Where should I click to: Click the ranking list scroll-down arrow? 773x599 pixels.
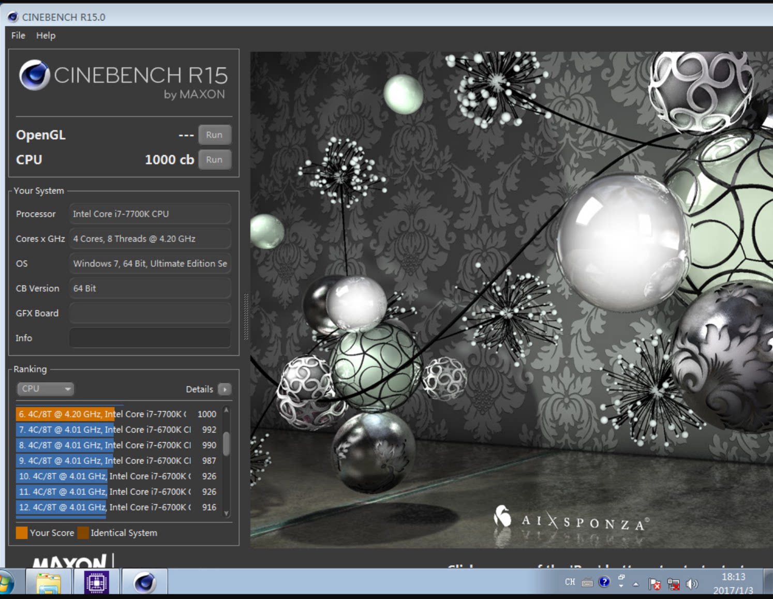click(x=226, y=513)
